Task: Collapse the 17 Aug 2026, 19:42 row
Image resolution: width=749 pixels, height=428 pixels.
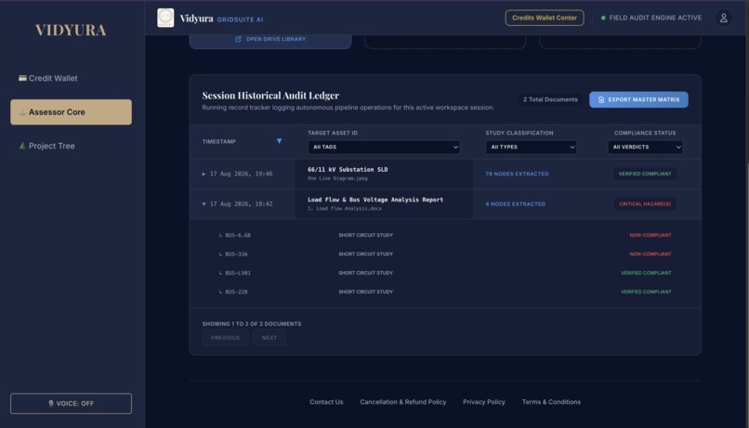Action: [204, 204]
